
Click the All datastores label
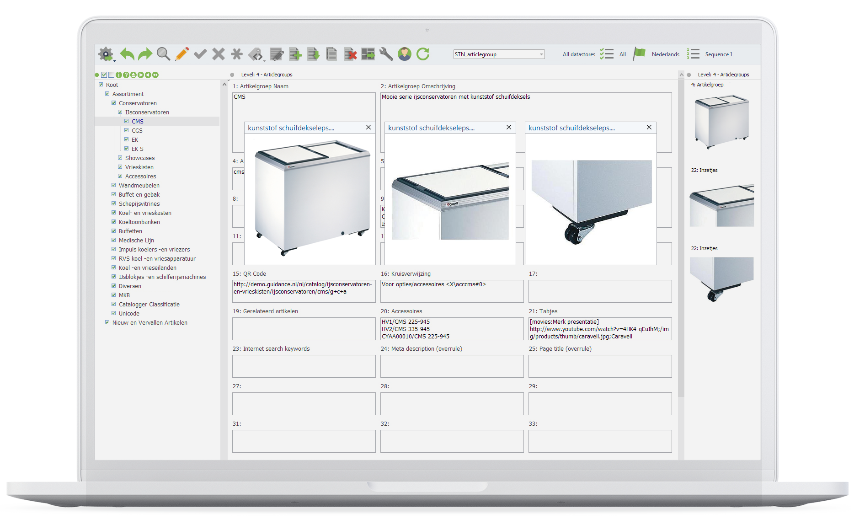[579, 54]
